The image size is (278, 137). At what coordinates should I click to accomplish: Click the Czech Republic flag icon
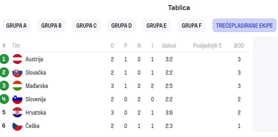(17, 126)
